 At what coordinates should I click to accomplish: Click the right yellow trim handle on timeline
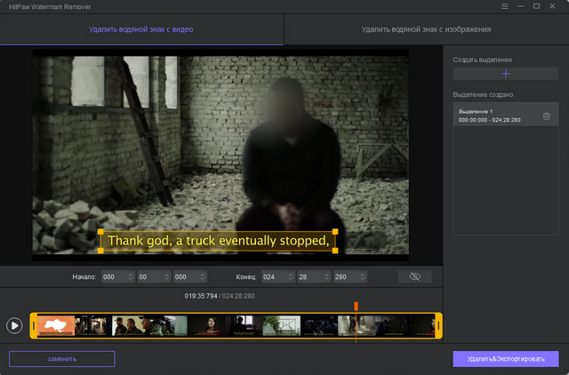[438, 325]
